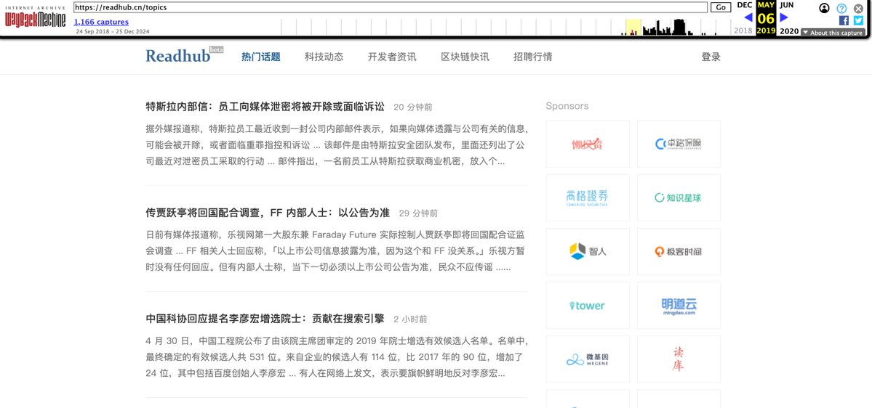Close the Wayback toolbar with X

tap(859, 8)
